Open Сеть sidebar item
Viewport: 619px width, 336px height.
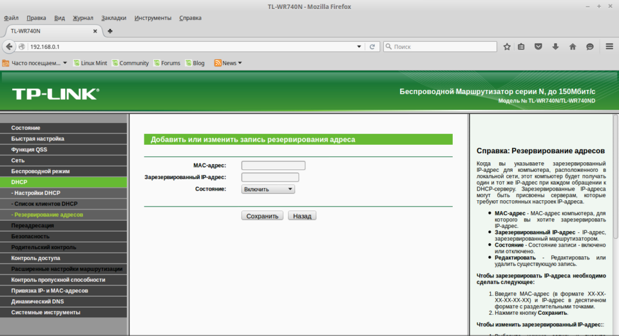coord(63,160)
